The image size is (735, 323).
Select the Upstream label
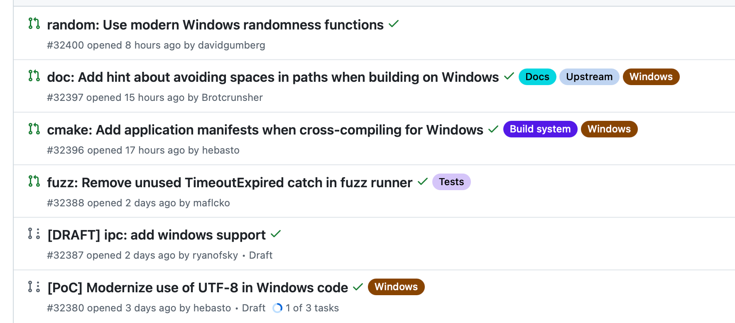point(589,77)
